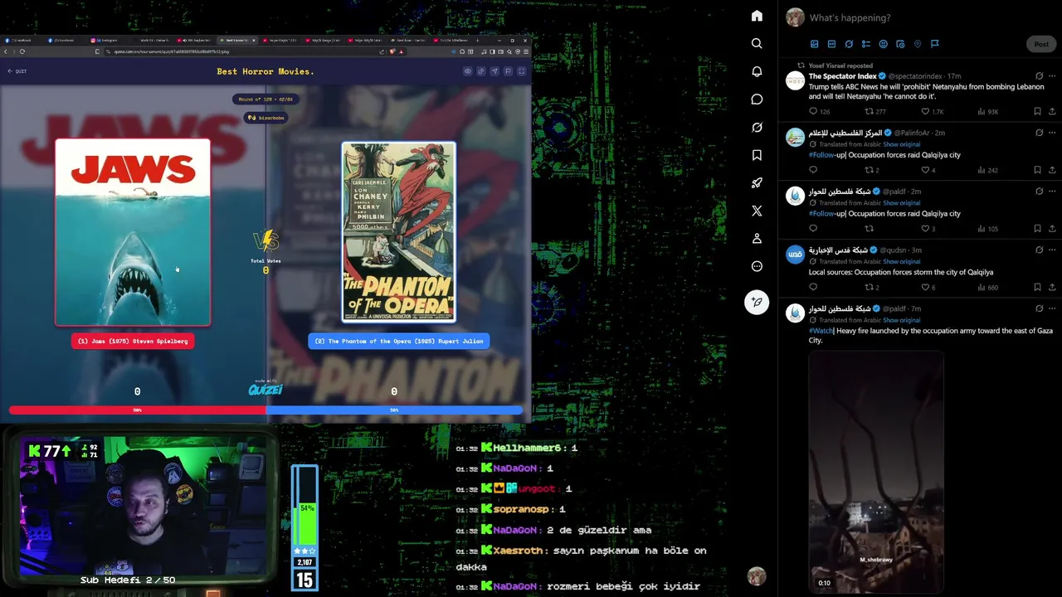
Task: Show original on @qudsn post
Action: 901,261
